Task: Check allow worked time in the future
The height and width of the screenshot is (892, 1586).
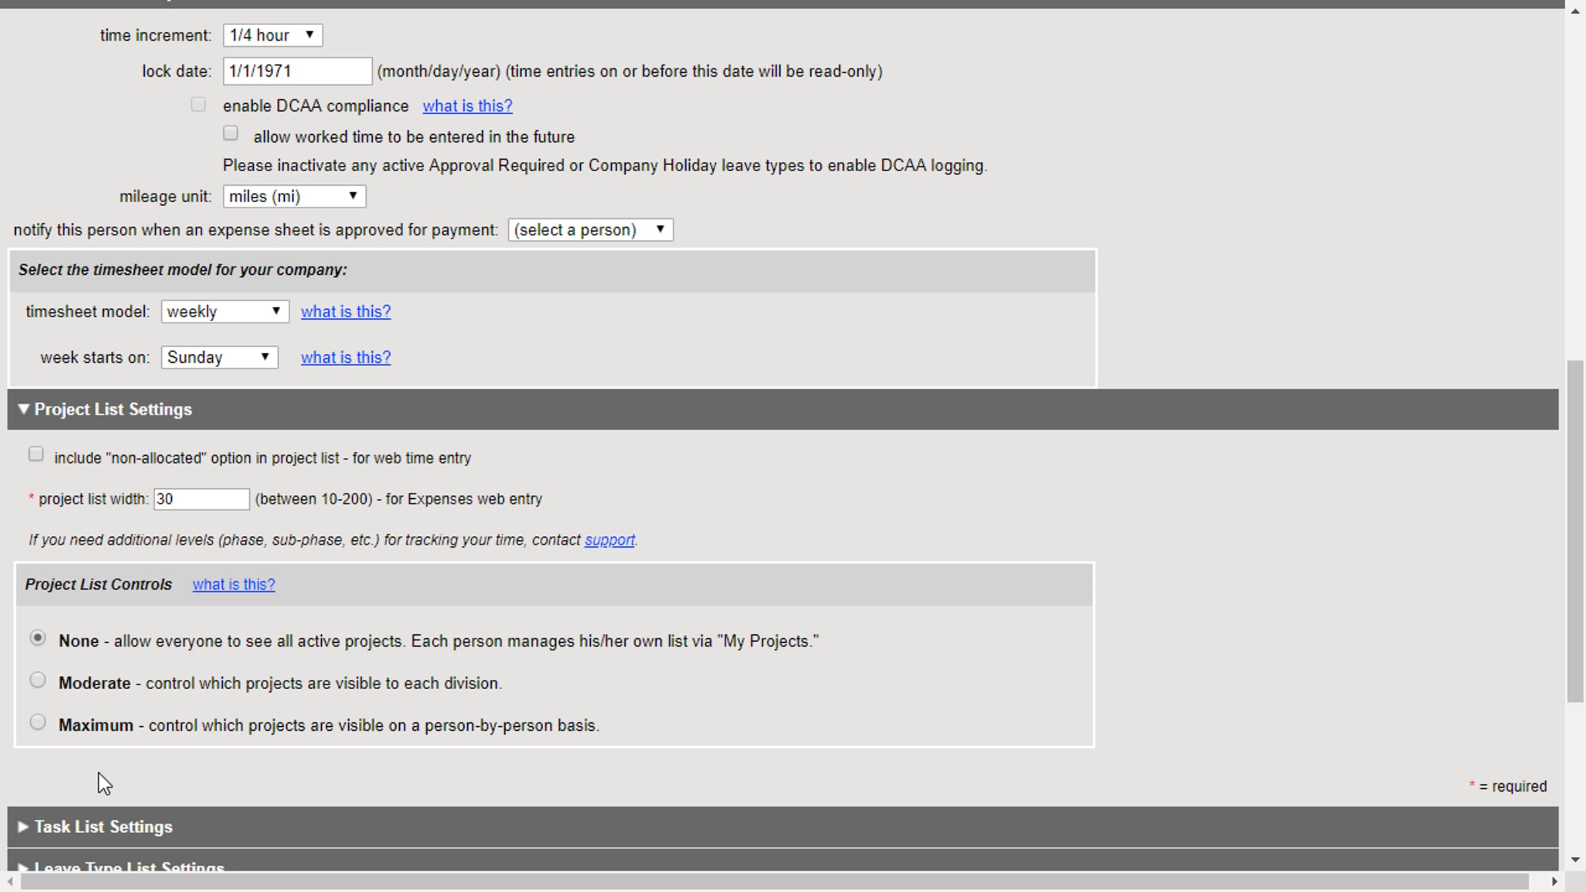Action: [x=231, y=133]
